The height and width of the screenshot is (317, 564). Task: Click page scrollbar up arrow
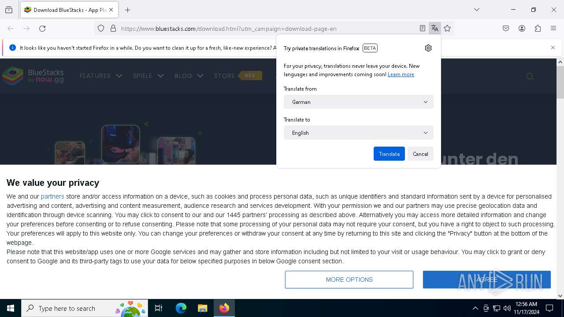click(x=560, y=62)
